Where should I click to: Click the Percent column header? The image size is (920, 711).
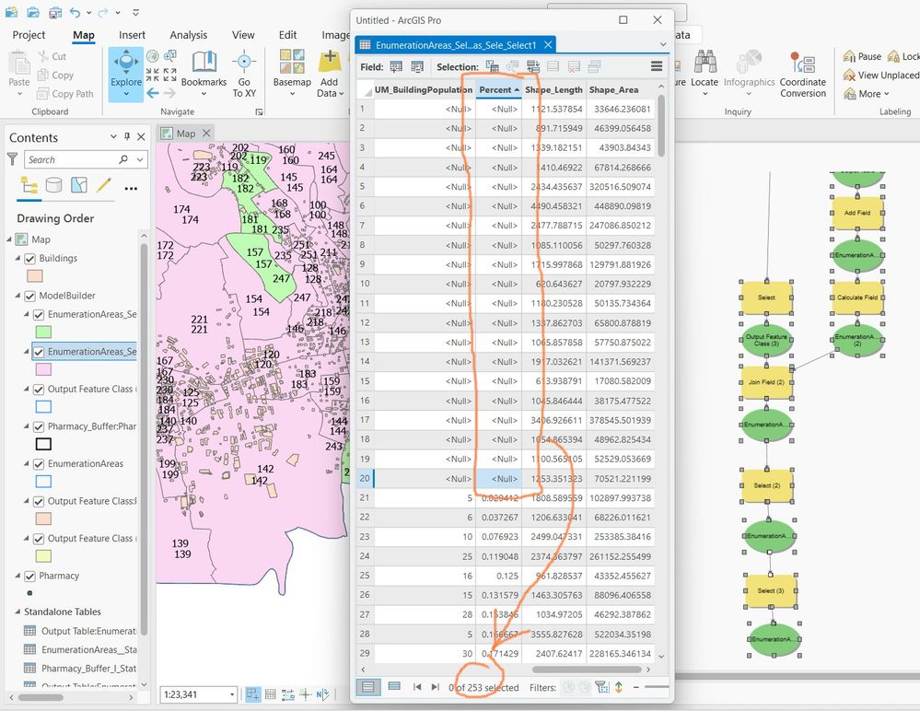click(x=499, y=89)
